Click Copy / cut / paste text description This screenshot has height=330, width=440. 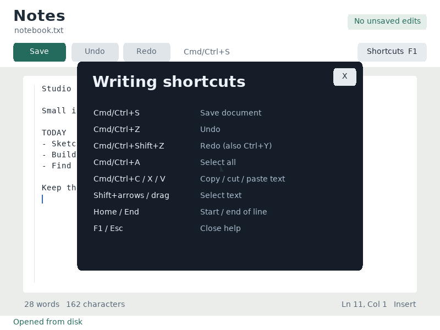[243, 179]
